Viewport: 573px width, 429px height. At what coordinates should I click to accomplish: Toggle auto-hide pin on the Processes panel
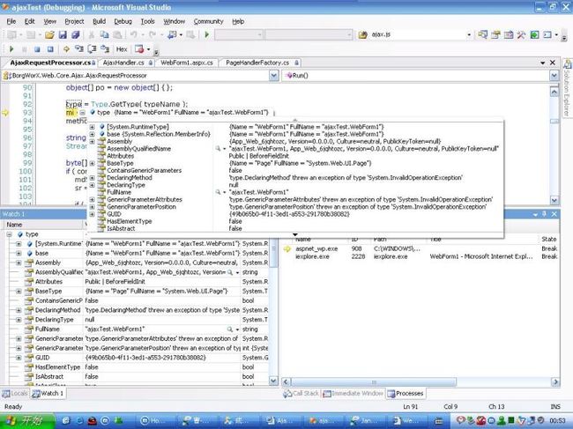(545, 214)
